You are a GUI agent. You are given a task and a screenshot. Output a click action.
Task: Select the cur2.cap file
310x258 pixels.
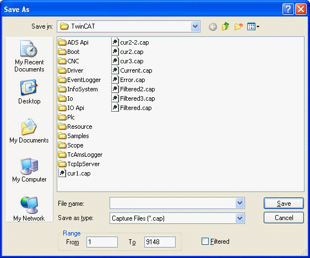tap(127, 52)
